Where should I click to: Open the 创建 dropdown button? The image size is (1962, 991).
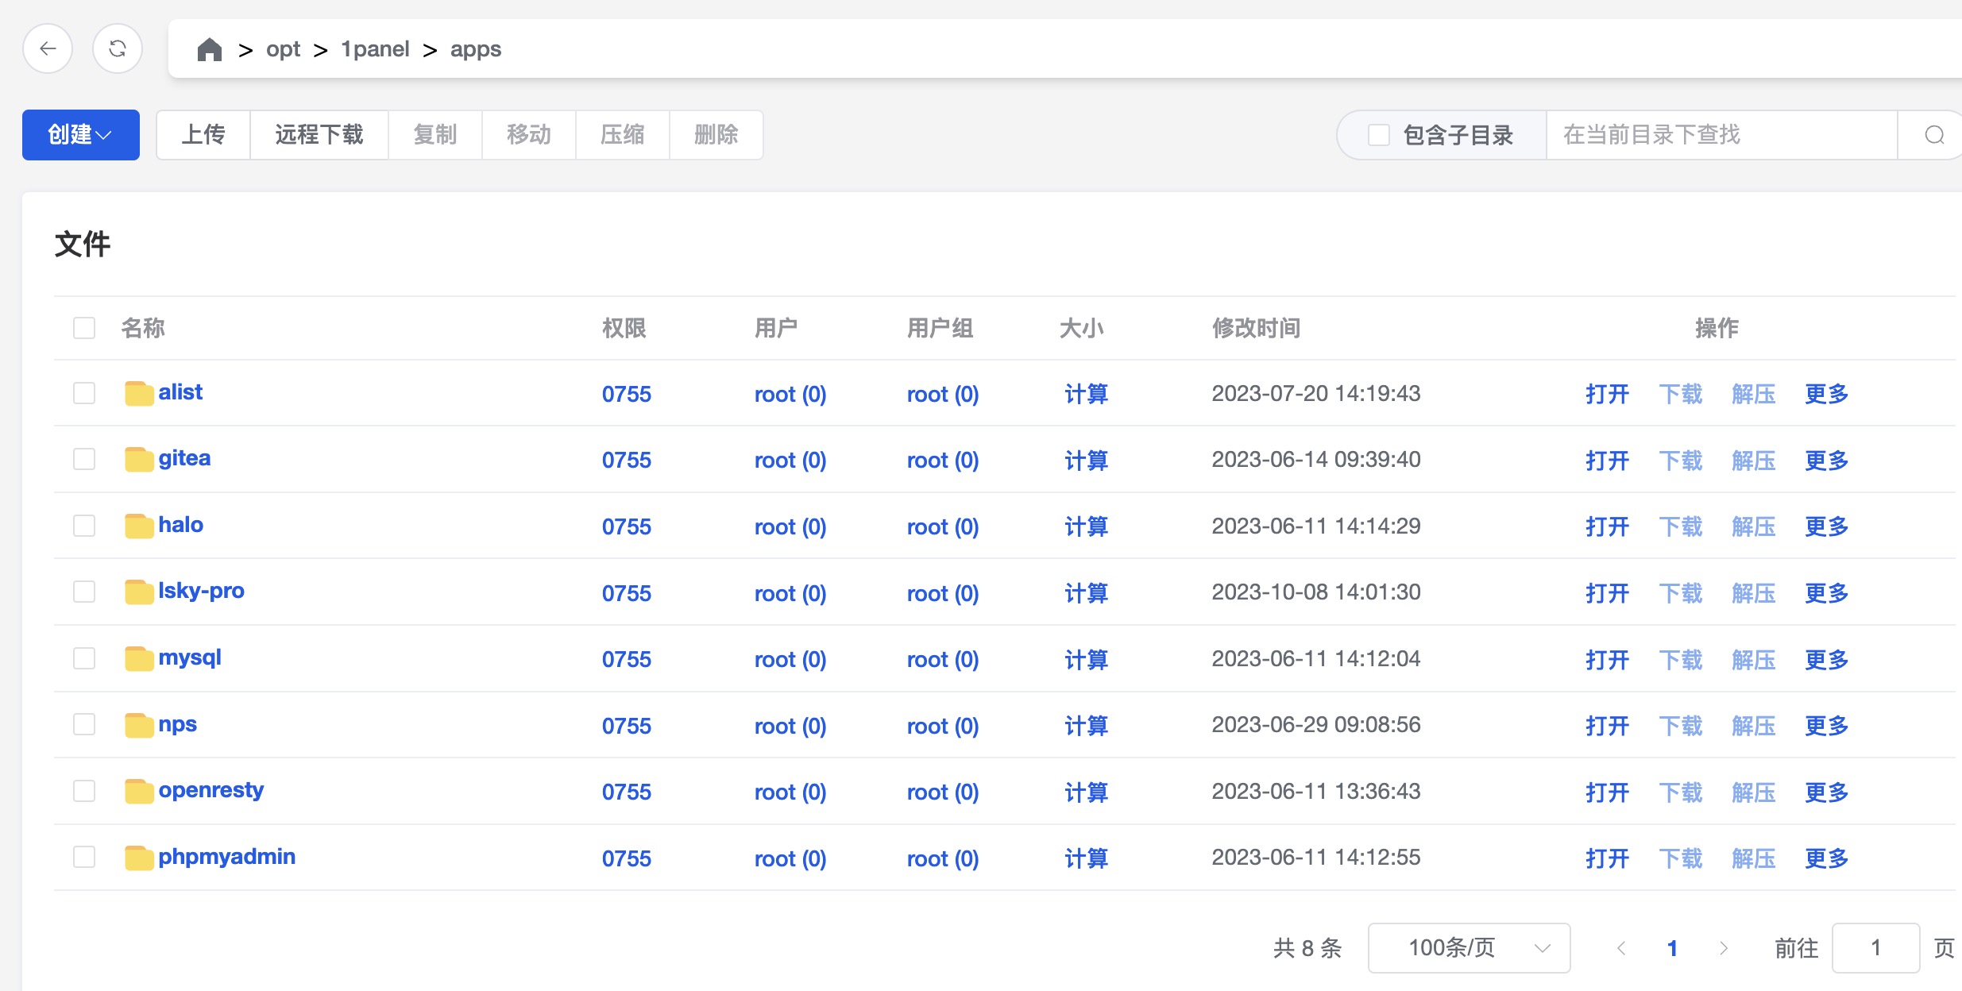click(x=81, y=135)
